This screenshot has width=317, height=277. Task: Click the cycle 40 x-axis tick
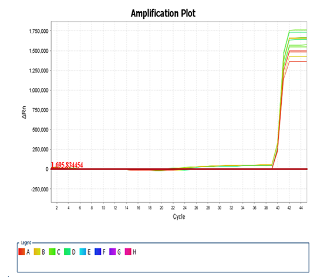click(278, 208)
